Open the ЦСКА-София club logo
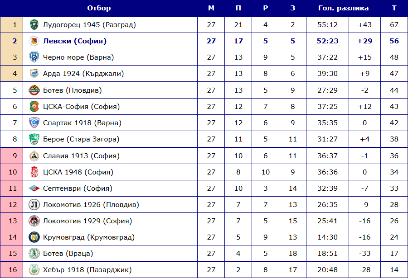This screenshot has width=408, height=278. pos(34,107)
